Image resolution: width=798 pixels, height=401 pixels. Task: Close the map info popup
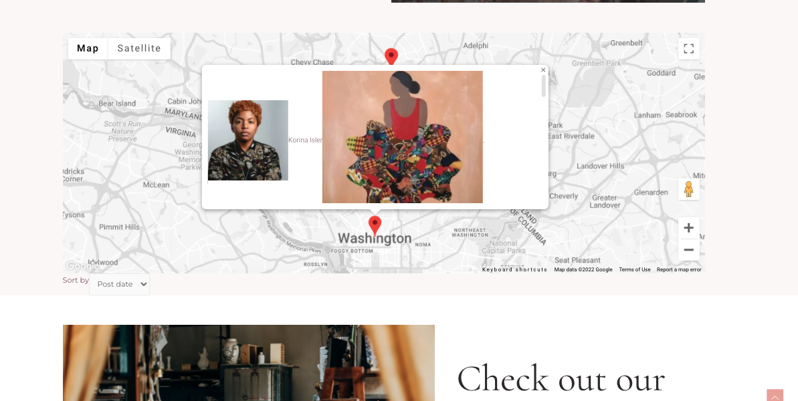(543, 70)
